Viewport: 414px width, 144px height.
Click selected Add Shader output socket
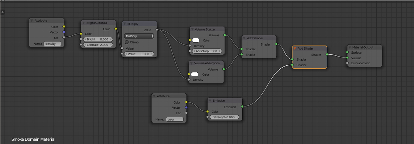(x=327, y=54)
